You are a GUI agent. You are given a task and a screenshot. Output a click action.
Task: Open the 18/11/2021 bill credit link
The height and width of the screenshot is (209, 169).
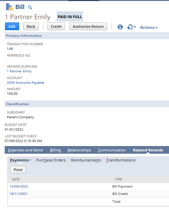click(18, 194)
